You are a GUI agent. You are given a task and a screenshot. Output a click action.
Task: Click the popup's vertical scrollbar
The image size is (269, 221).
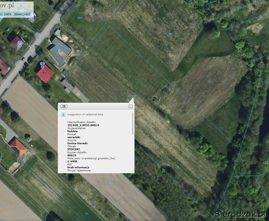click(x=133, y=124)
